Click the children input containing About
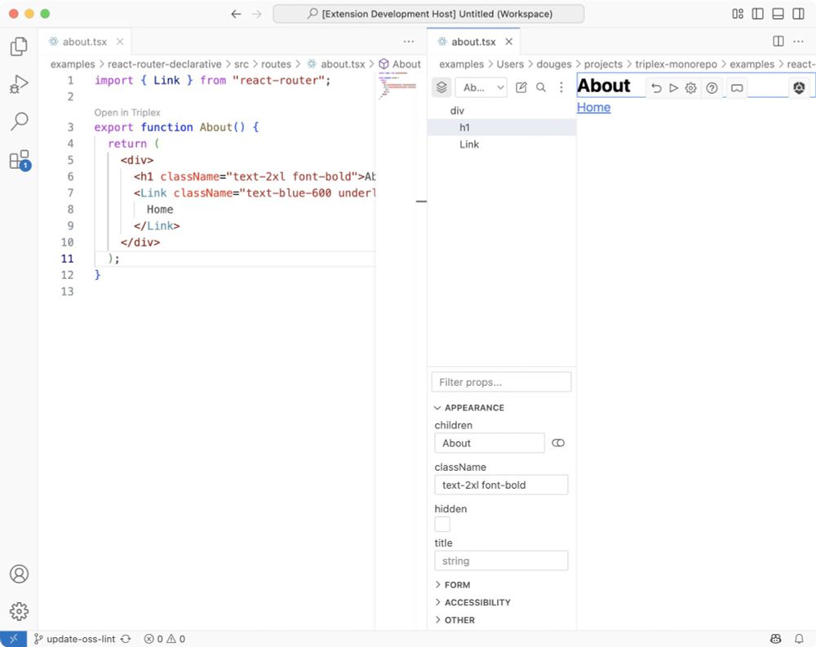The height and width of the screenshot is (647, 816). (489, 443)
